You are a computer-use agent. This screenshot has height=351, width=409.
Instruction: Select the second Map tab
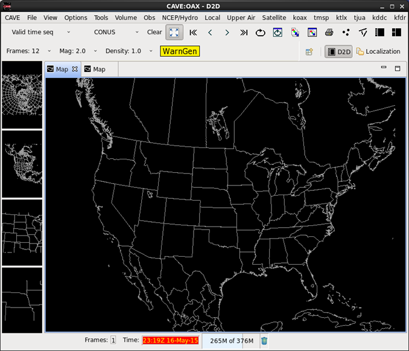pos(99,69)
